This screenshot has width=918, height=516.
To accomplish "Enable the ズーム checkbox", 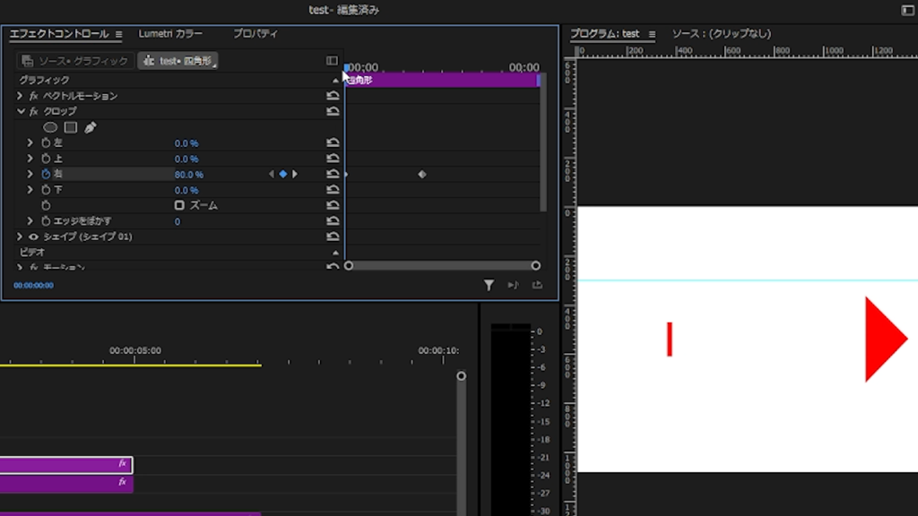I will click(179, 205).
